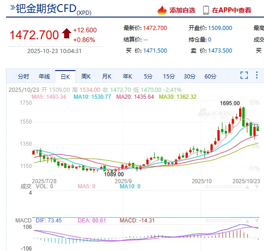264x251 pixels.
Task: Click the MA20: 1435.64 legend
Action: click(135, 97)
